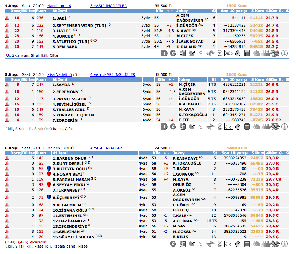Click the 'D' icon under race 5

[x=164, y=127]
